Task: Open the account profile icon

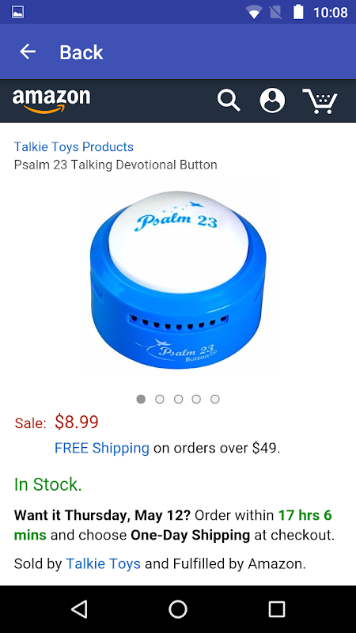Action: pos(272,100)
